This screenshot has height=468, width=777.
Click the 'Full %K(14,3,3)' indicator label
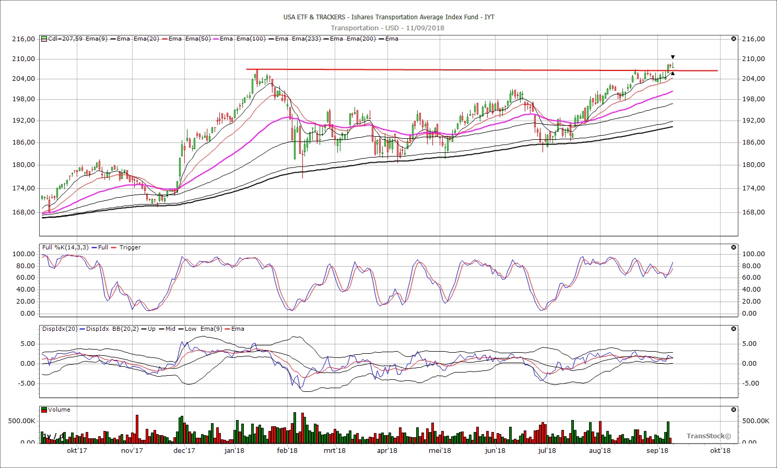pyautogui.click(x=65, y=247)
